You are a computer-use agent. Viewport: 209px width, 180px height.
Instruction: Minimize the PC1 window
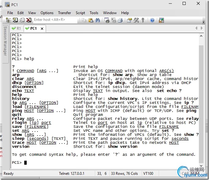[170, 3]
